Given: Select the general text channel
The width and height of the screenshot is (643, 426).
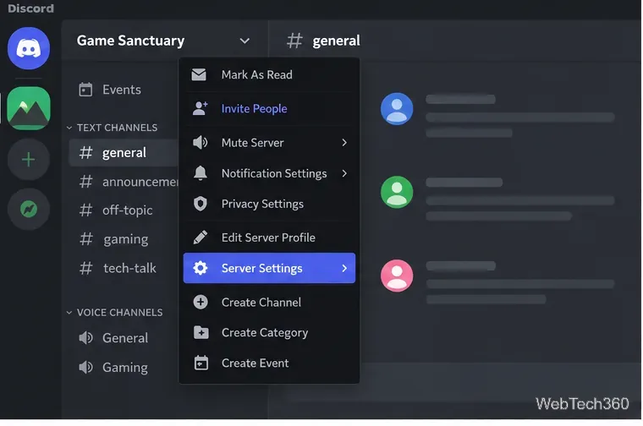Looking at the screenshot, I should pyautogui.click(x=124, y=152).
